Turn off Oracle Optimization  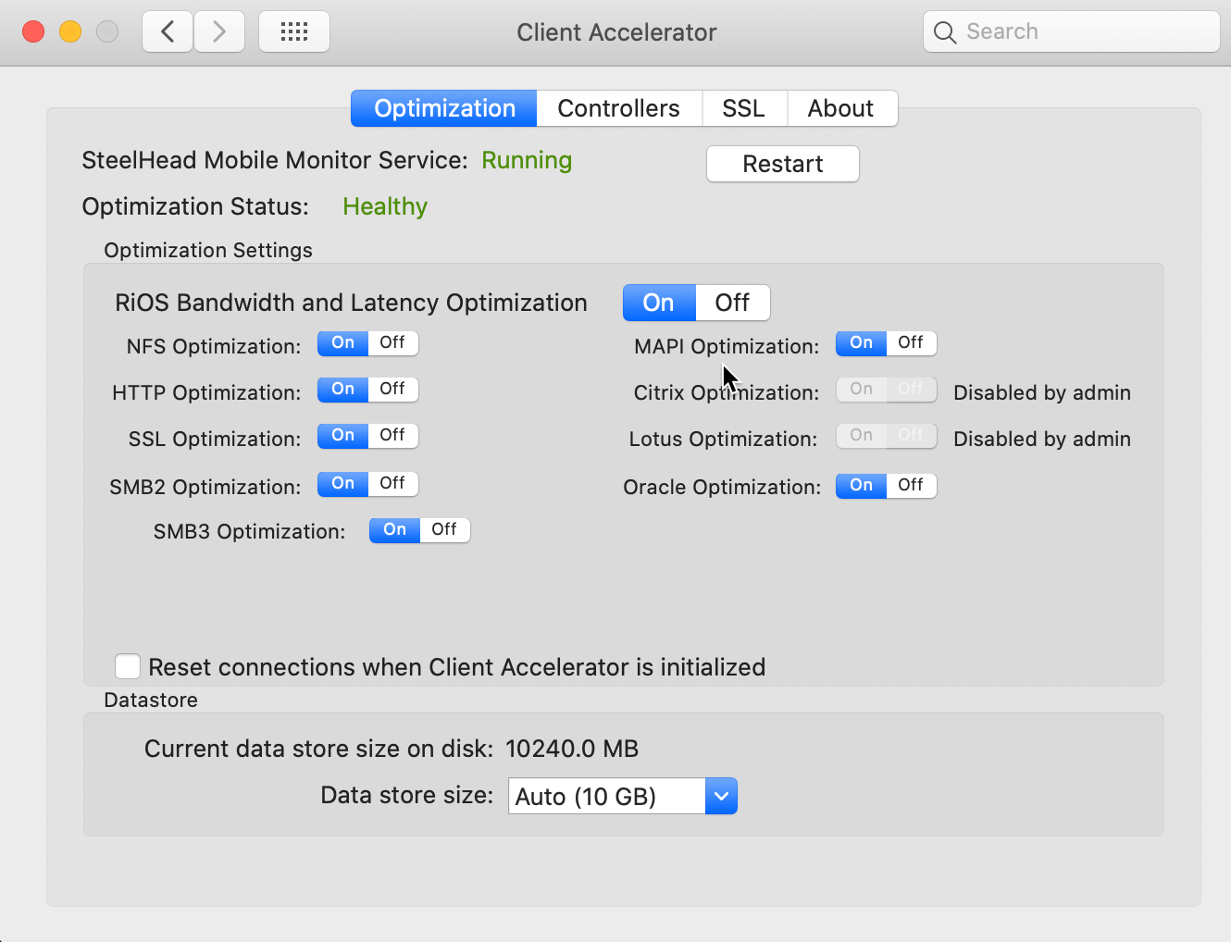pos(911,485)
